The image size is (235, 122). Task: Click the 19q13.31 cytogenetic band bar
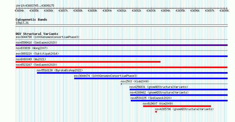point(121,26)
